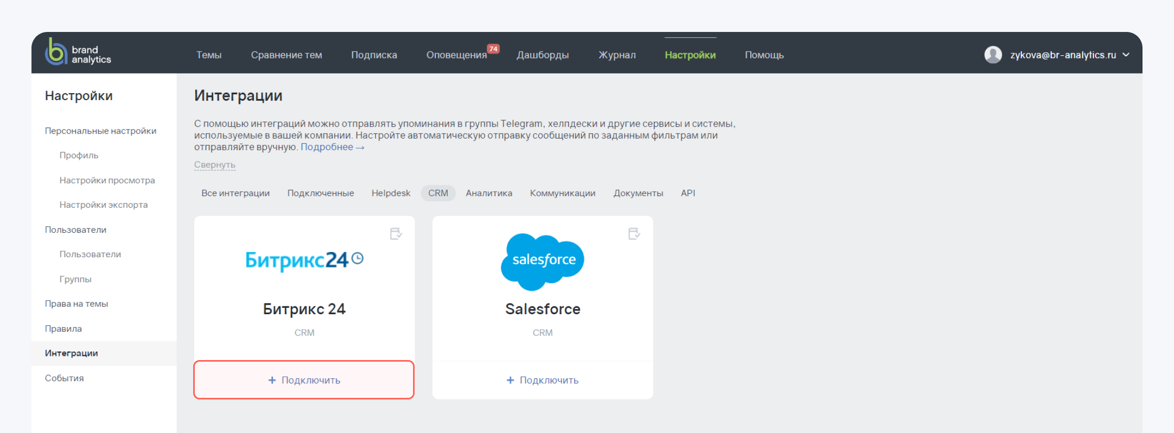Click the Битрикс 24 card title
Screen dimensions: 1174x433
[x=304, y=309]
